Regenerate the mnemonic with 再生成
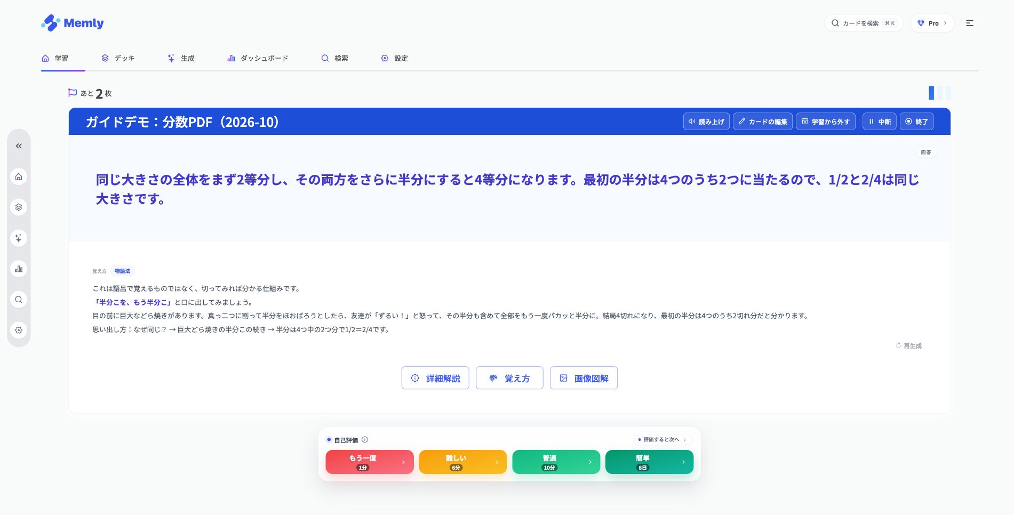 point(909,346)
